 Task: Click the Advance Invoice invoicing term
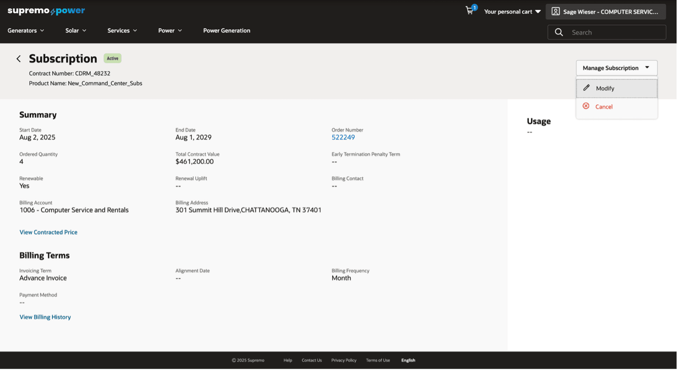click(x=43, y=278)
